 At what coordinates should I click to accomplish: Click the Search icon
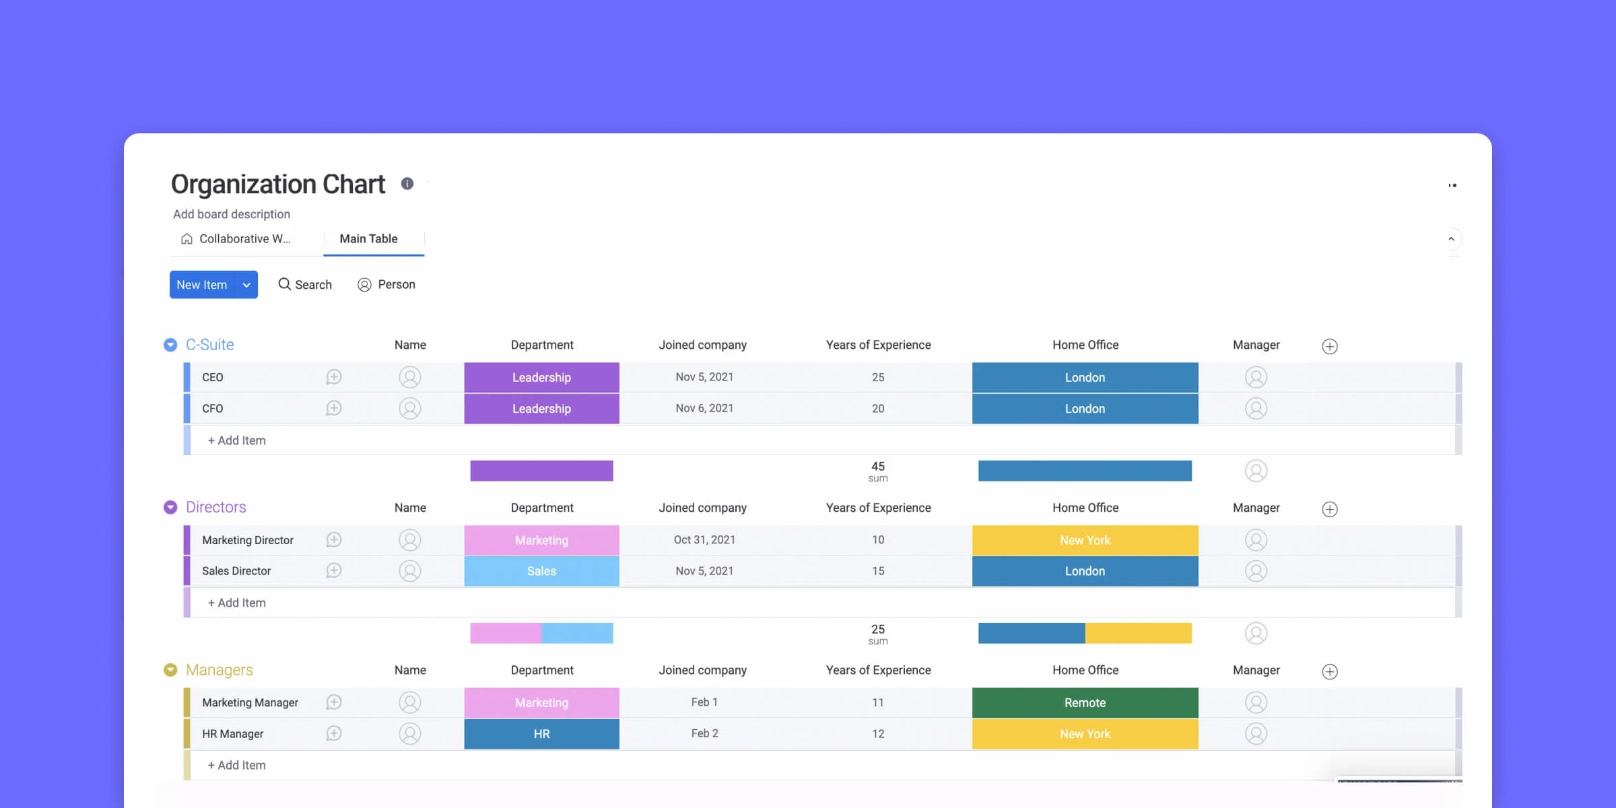(x=284, y=284)
